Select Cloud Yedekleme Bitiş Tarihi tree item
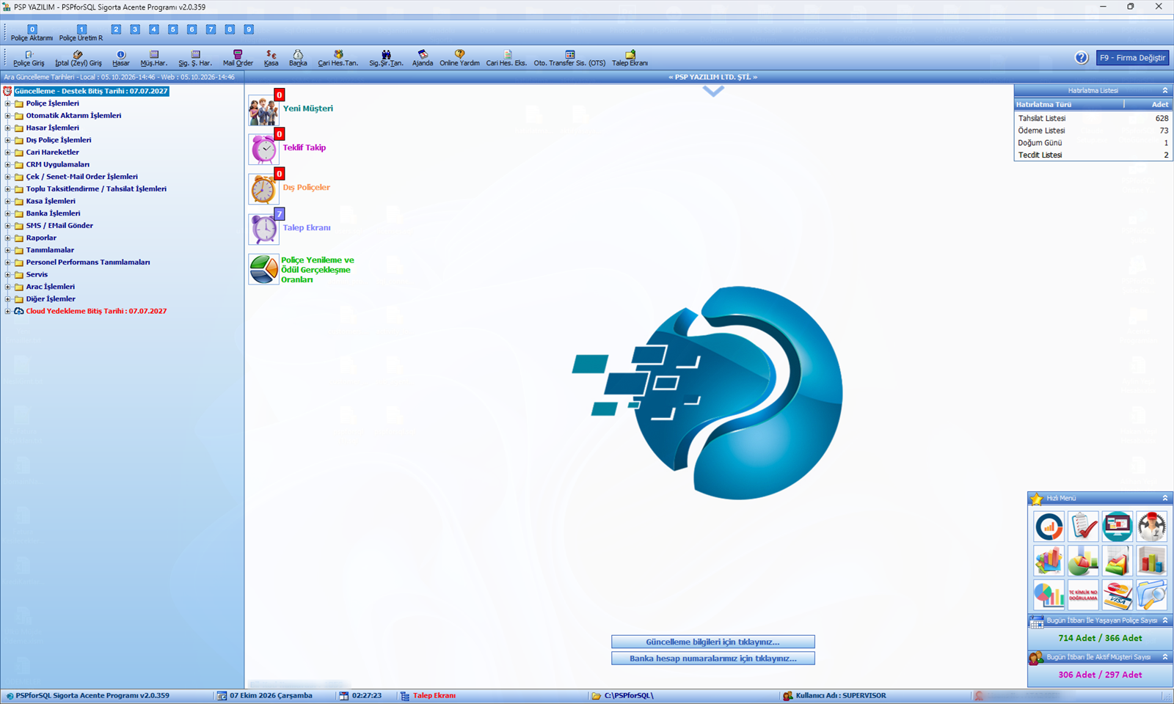The height and width of the screenshot is (704, 1174). coord(96,311)
